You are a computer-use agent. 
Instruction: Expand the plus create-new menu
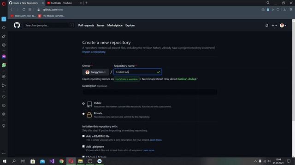(274, 25)
